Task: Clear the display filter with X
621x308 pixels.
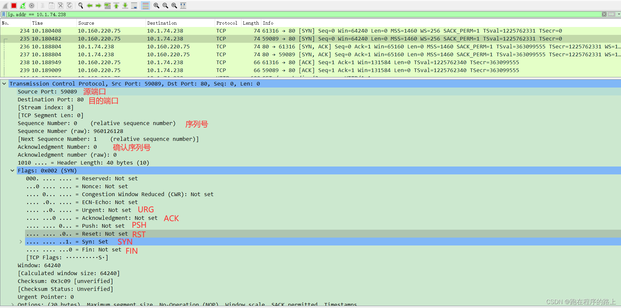Action: (x=604, y=14)
